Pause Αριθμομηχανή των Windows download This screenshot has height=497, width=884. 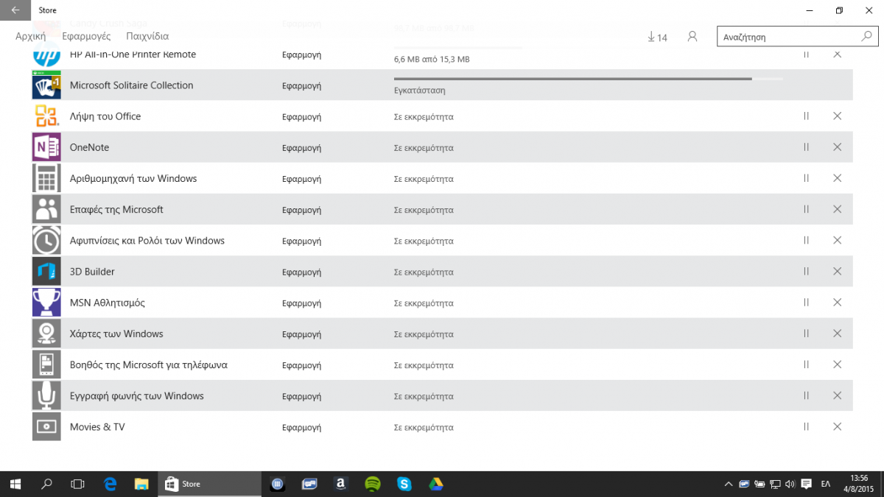point(806,178)
